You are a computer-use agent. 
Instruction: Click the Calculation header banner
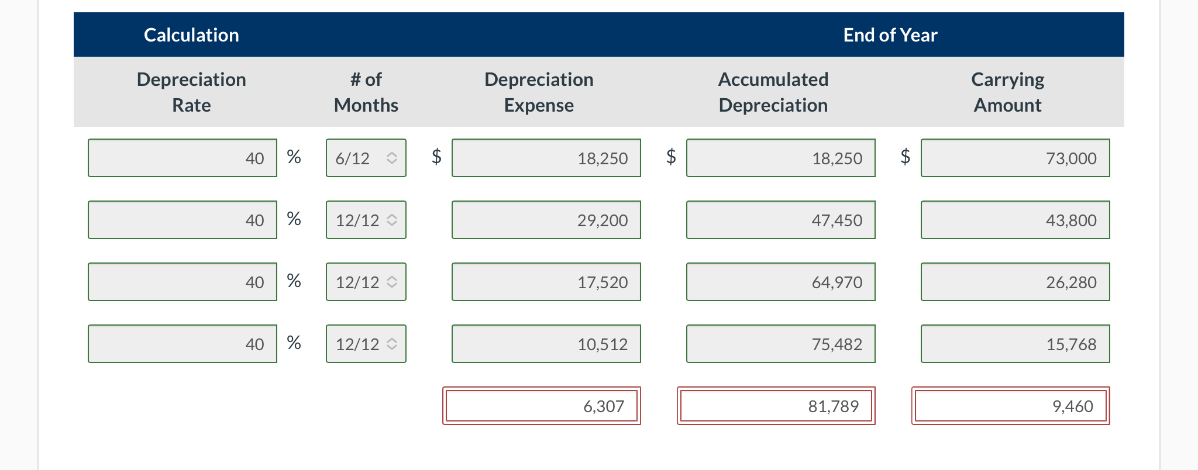(191, 34)
